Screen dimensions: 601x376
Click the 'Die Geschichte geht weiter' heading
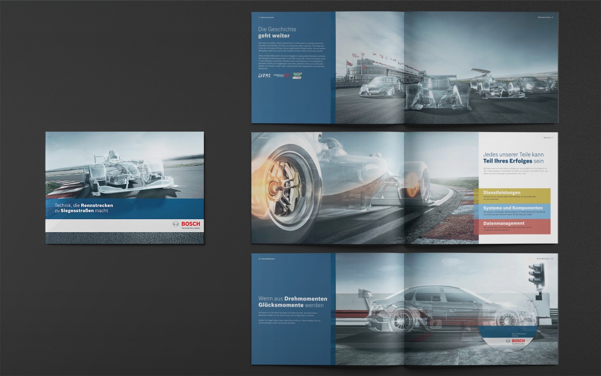[277, 33]
